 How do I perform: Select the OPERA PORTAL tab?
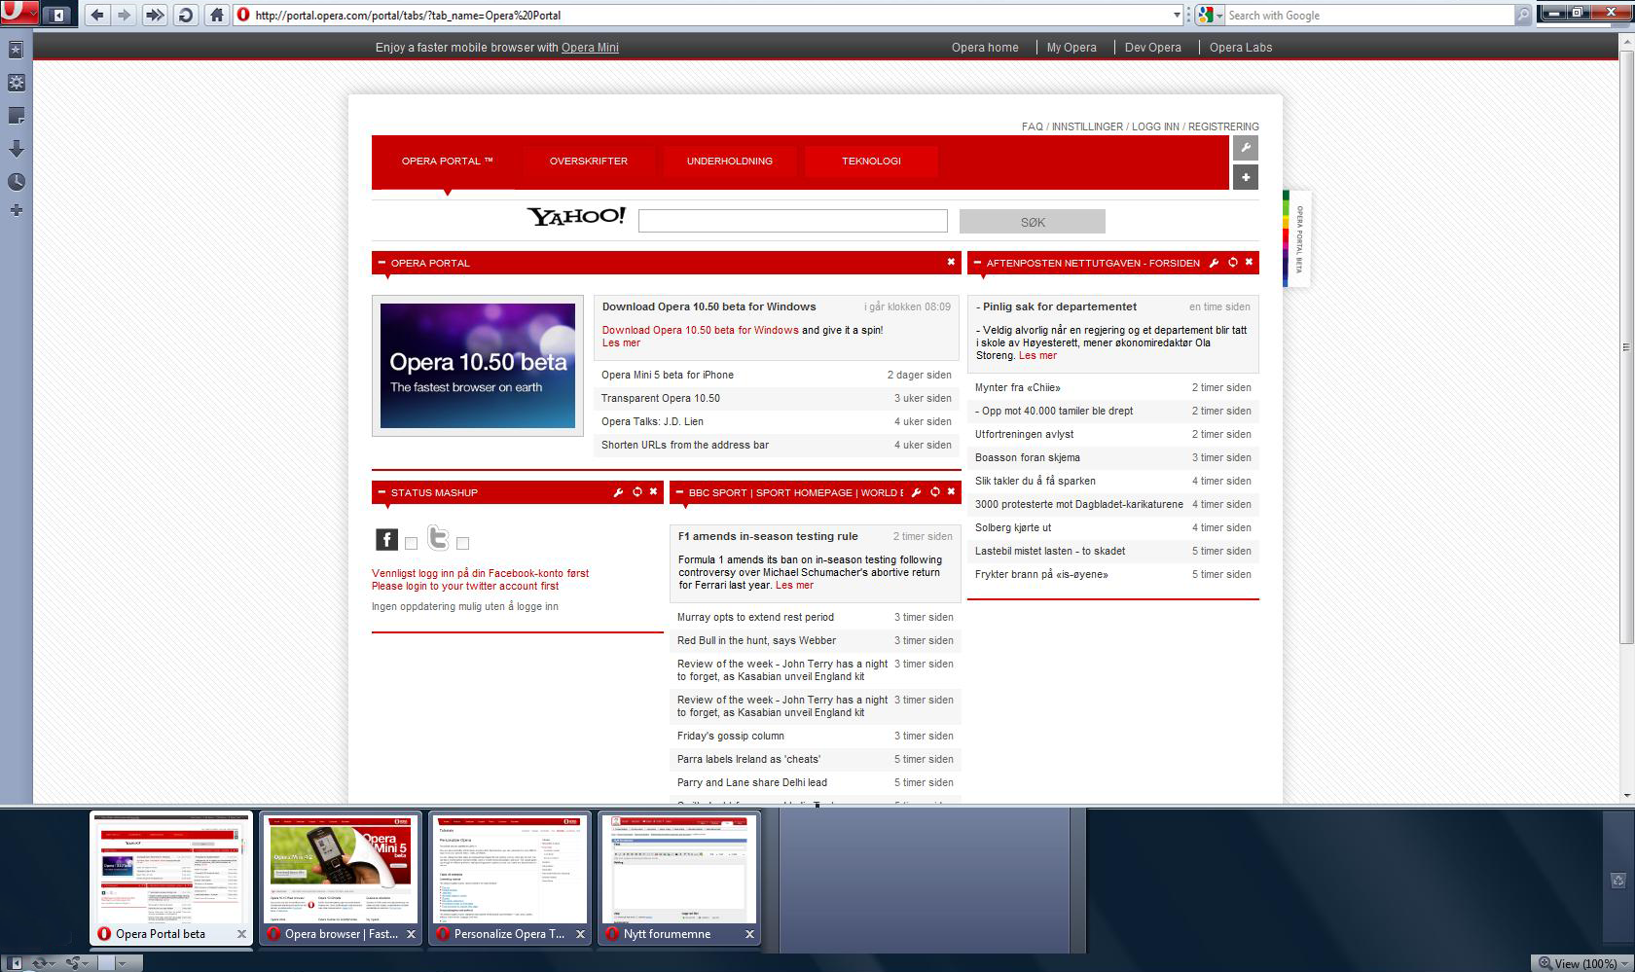[447, 162]
